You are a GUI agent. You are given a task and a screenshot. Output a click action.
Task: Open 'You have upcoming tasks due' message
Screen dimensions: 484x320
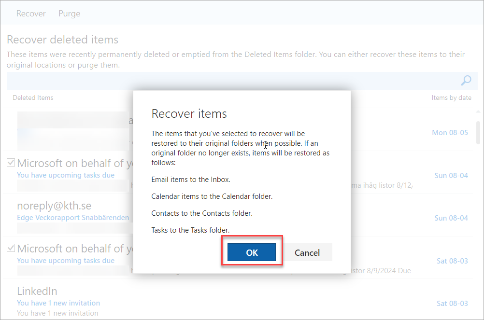click(66, 175)
